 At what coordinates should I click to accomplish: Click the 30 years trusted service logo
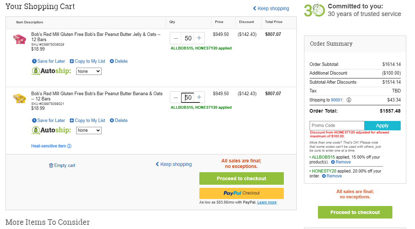[314, 10]
